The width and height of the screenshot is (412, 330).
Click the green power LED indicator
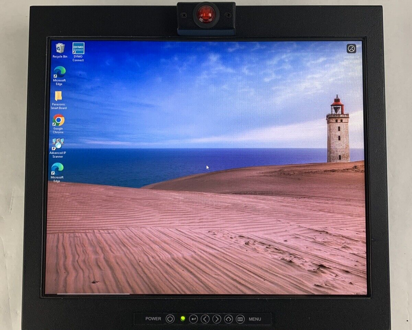coord(182,318)
